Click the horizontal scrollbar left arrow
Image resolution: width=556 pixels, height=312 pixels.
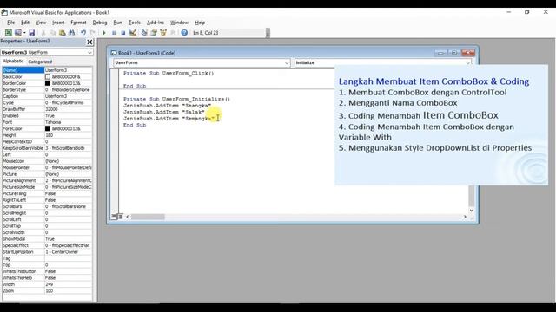(x=128, y=217)
